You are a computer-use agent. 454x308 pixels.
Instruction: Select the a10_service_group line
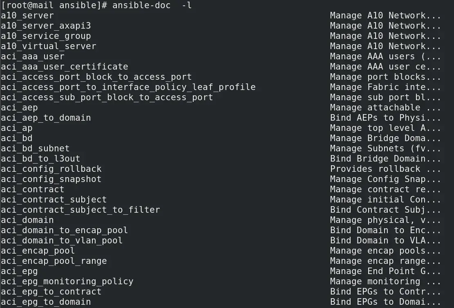46,36
